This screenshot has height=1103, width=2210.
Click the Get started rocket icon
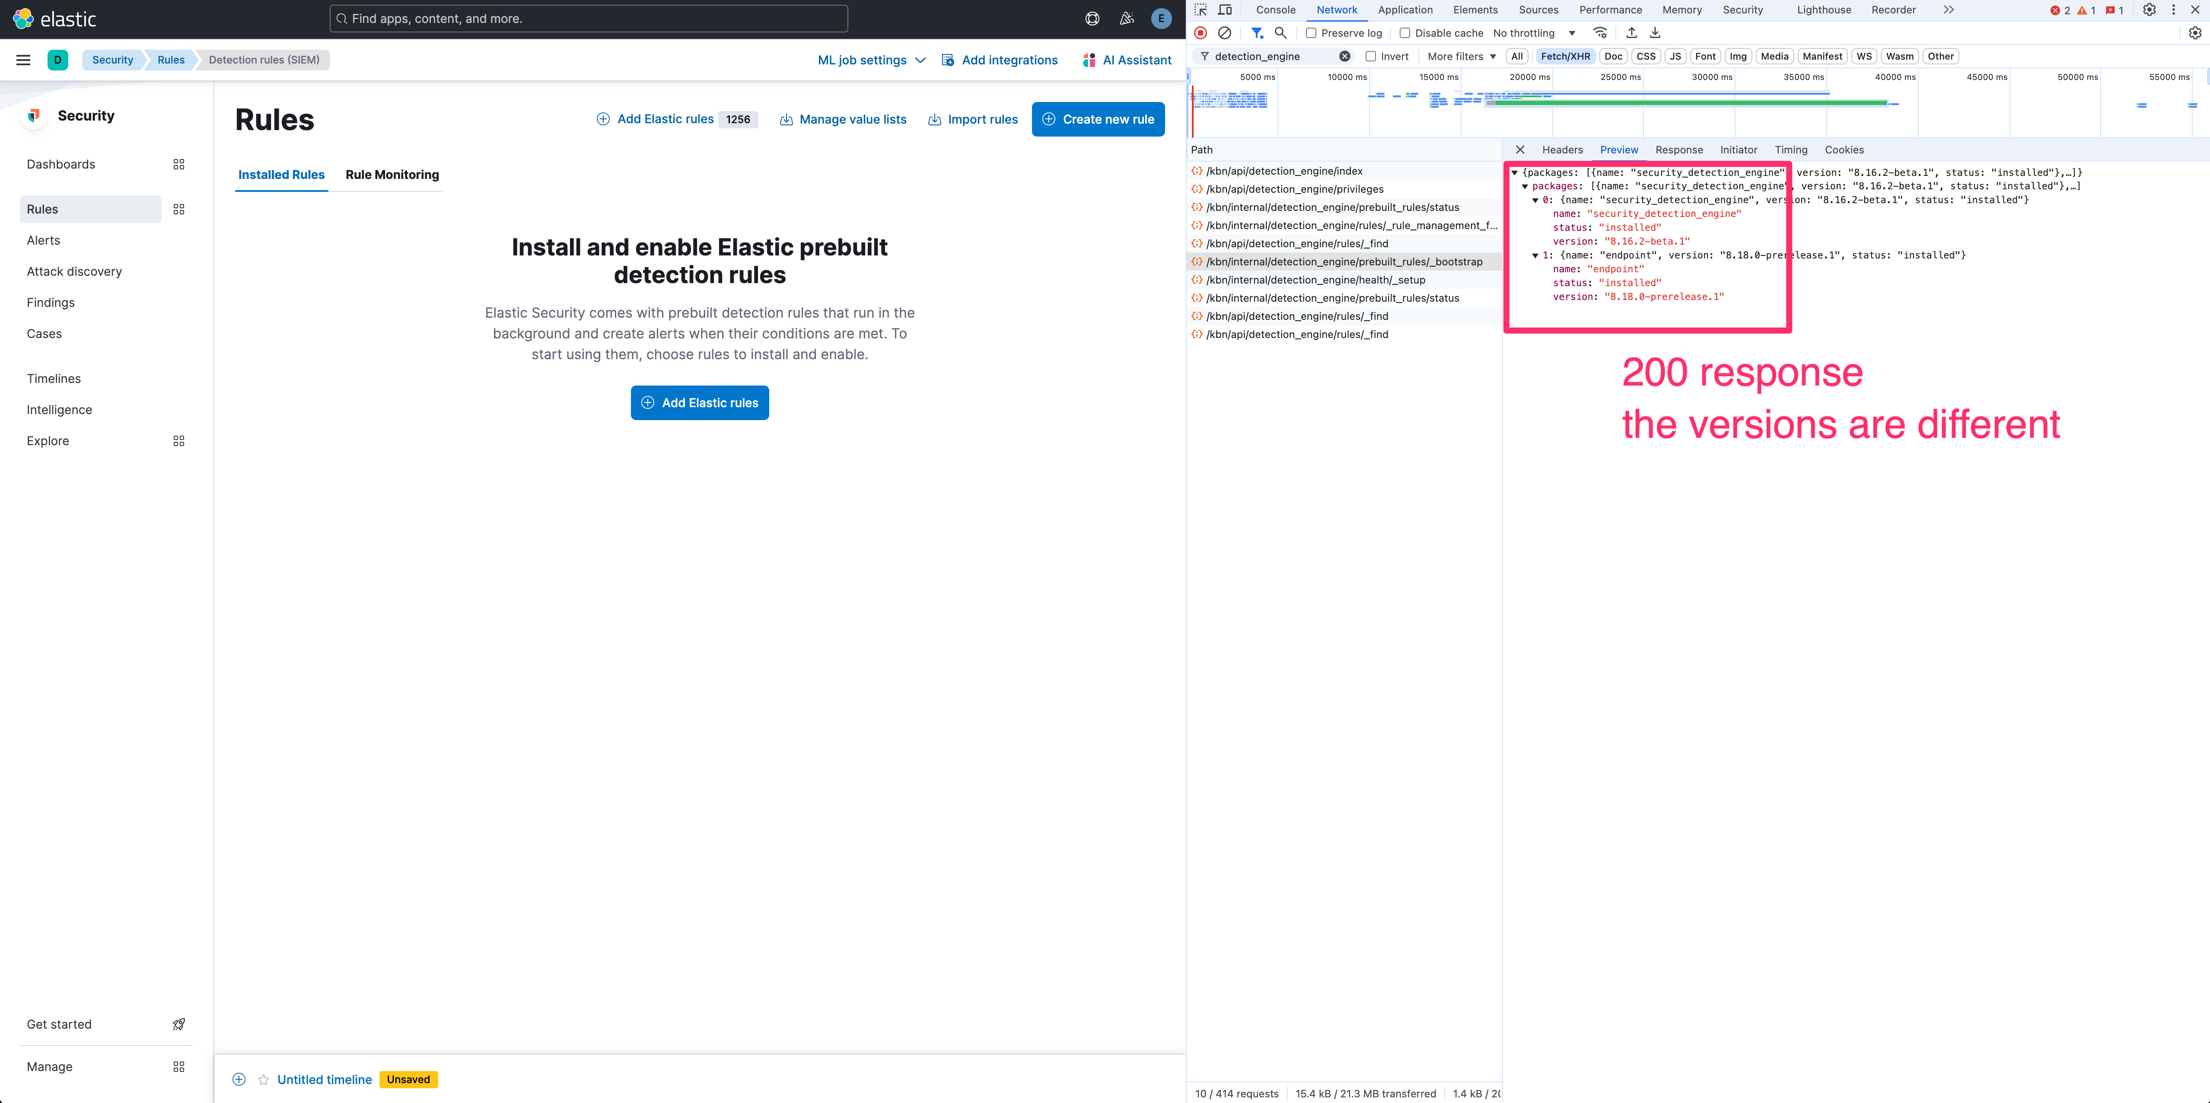(x=178, y=1024)
